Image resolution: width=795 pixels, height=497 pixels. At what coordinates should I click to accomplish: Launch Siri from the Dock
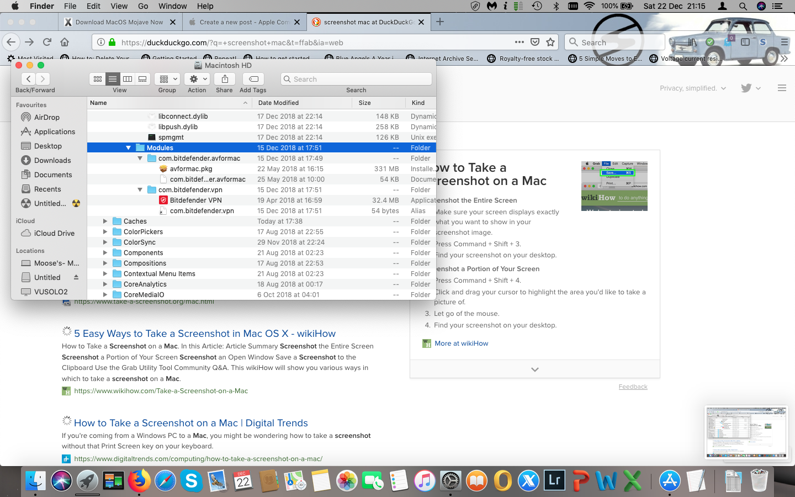(x=62, y=481)
